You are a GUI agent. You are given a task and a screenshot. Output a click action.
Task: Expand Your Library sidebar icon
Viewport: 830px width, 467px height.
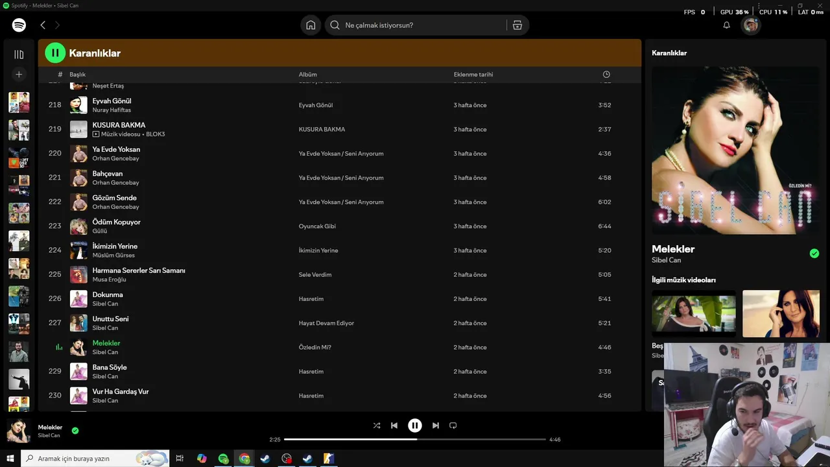coord(19,54)
